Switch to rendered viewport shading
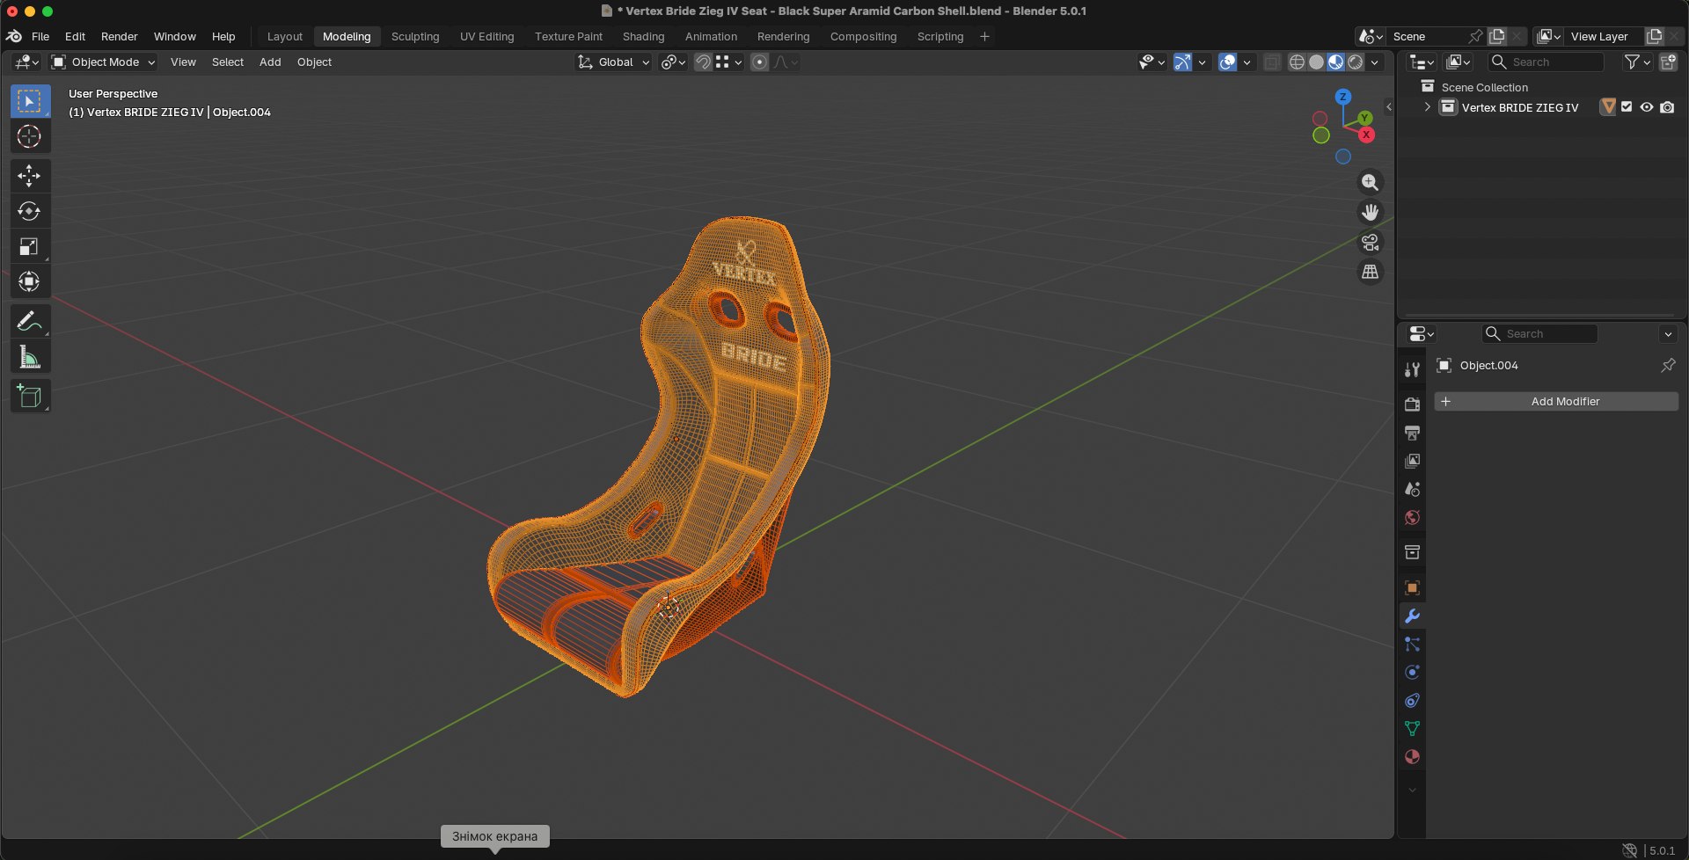Viewport: 1689px width, 860px height. 1356,62
